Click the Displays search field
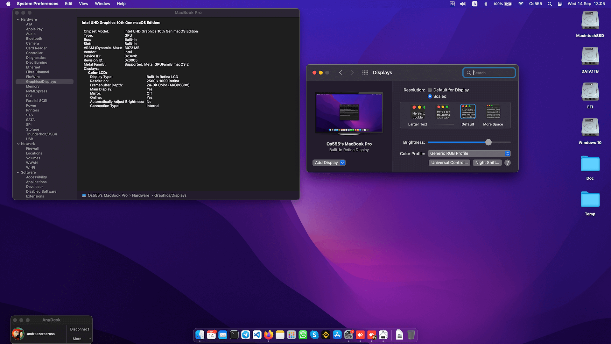Image resolution: width=611 pixels, height=344 pixels. pyautogui.click(x=489, y=73)
